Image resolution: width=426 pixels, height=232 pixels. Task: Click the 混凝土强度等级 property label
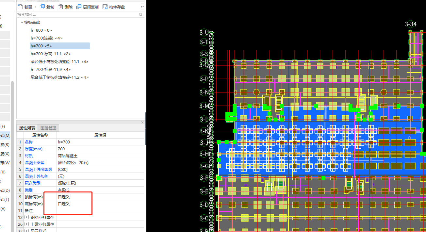click(39, 170)
